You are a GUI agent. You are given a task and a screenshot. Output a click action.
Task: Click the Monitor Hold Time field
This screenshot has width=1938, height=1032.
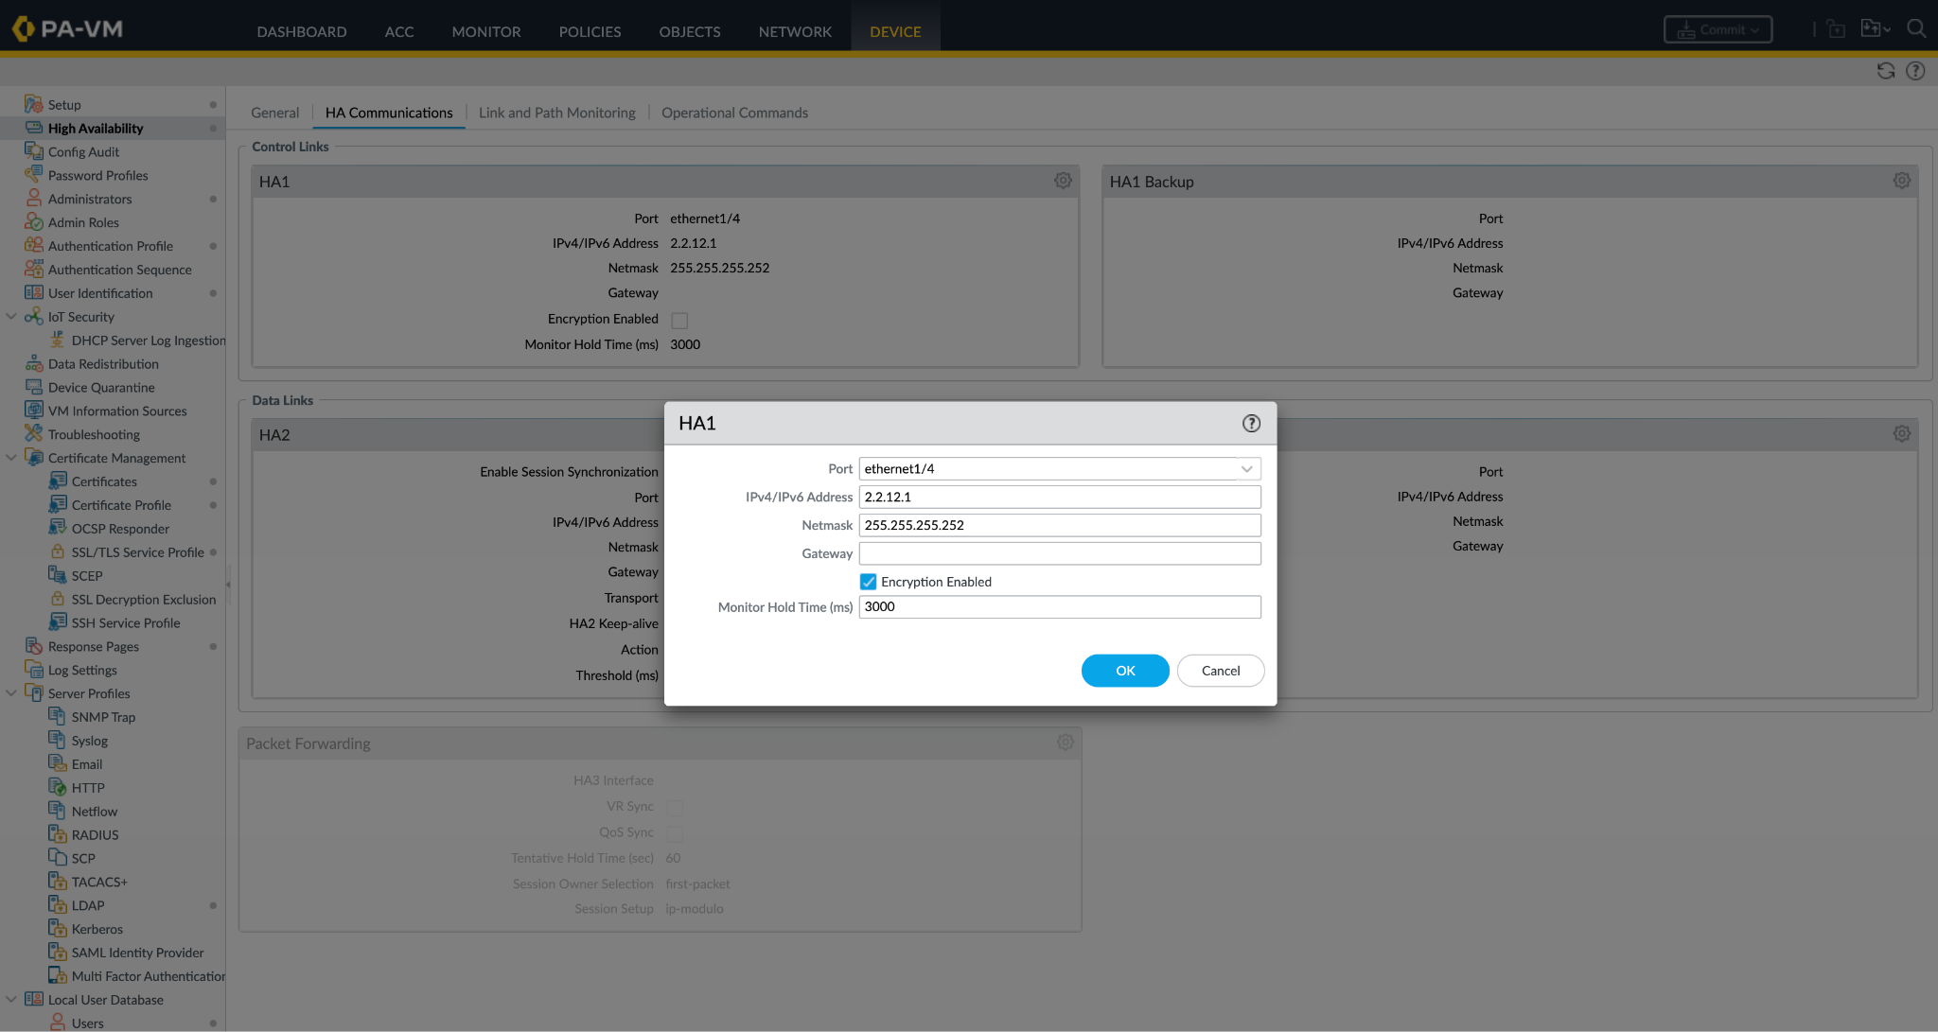(1059, 607)
